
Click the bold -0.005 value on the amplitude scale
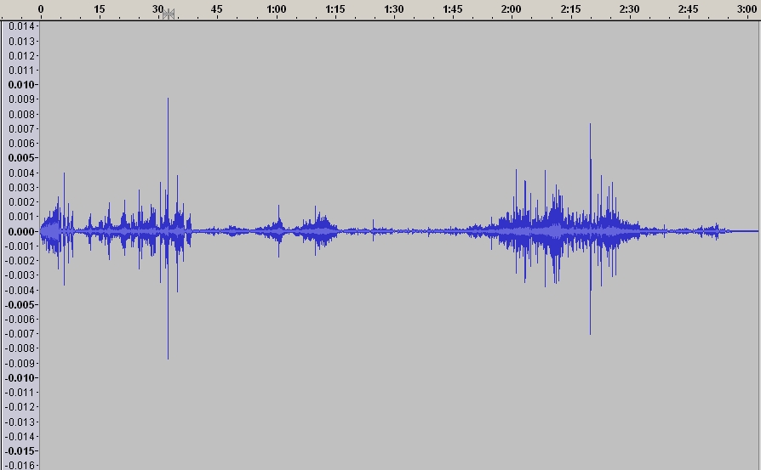point(20,305)
